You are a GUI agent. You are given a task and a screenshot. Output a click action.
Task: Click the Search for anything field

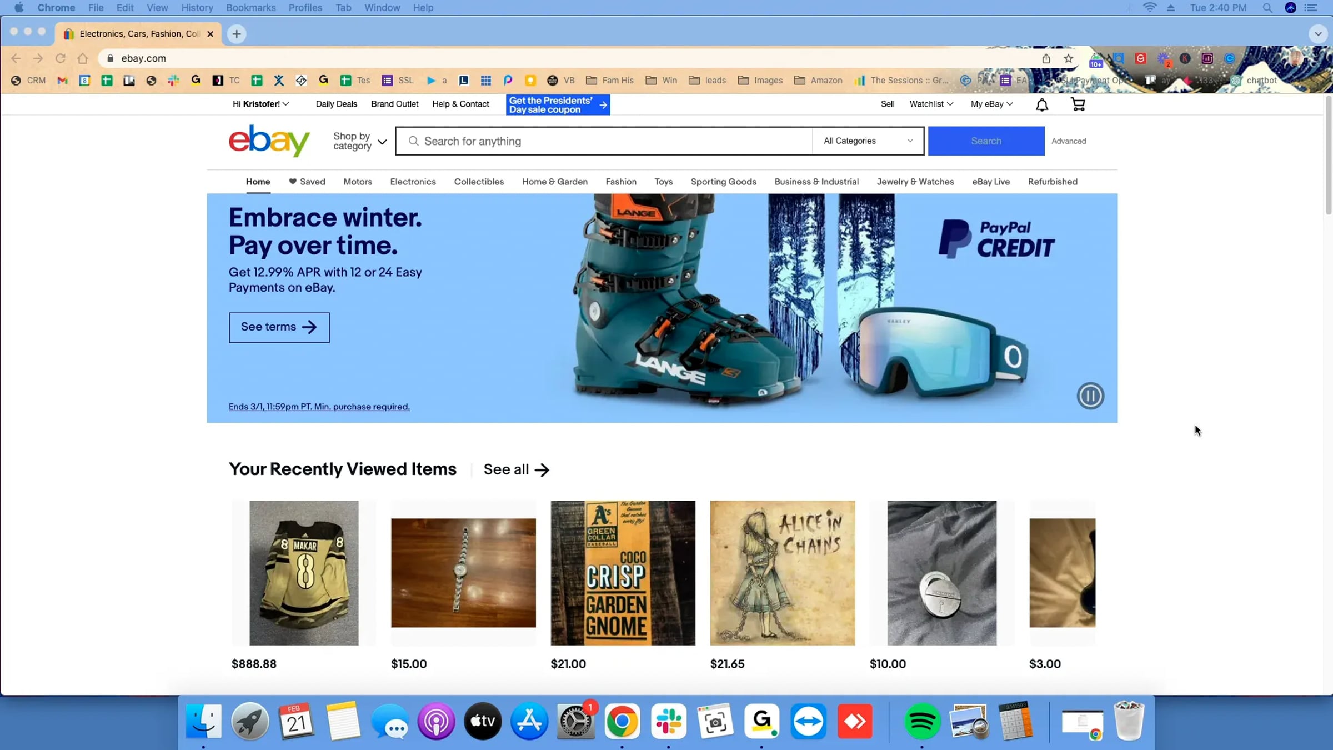point(604,141)
